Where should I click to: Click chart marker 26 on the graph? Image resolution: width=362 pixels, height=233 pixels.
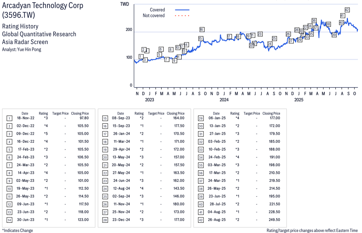click(x=288, y=34)
